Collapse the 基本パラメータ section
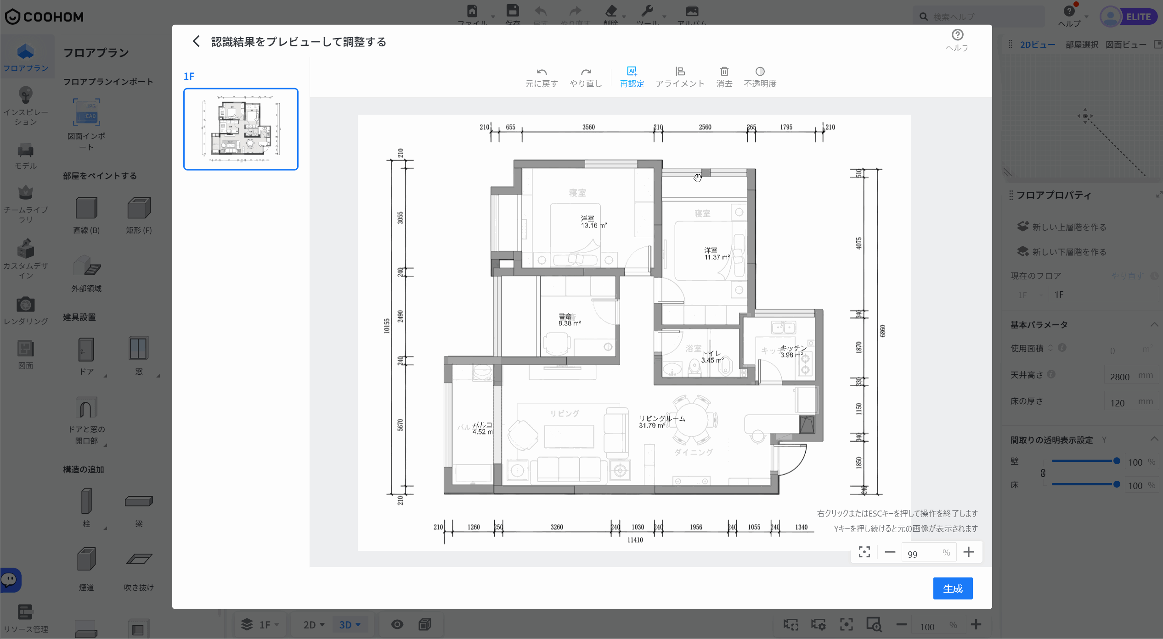Image resolution: width=1163 pixels, height=639 pixels. pos(1154,325)
